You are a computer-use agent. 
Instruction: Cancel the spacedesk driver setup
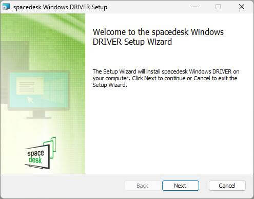(x=227, y=186)
